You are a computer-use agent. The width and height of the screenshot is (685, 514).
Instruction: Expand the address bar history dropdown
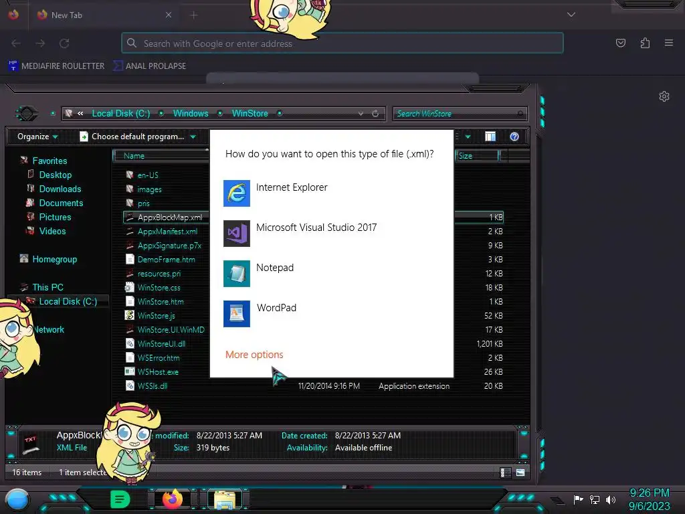click(x=361, y=114)
